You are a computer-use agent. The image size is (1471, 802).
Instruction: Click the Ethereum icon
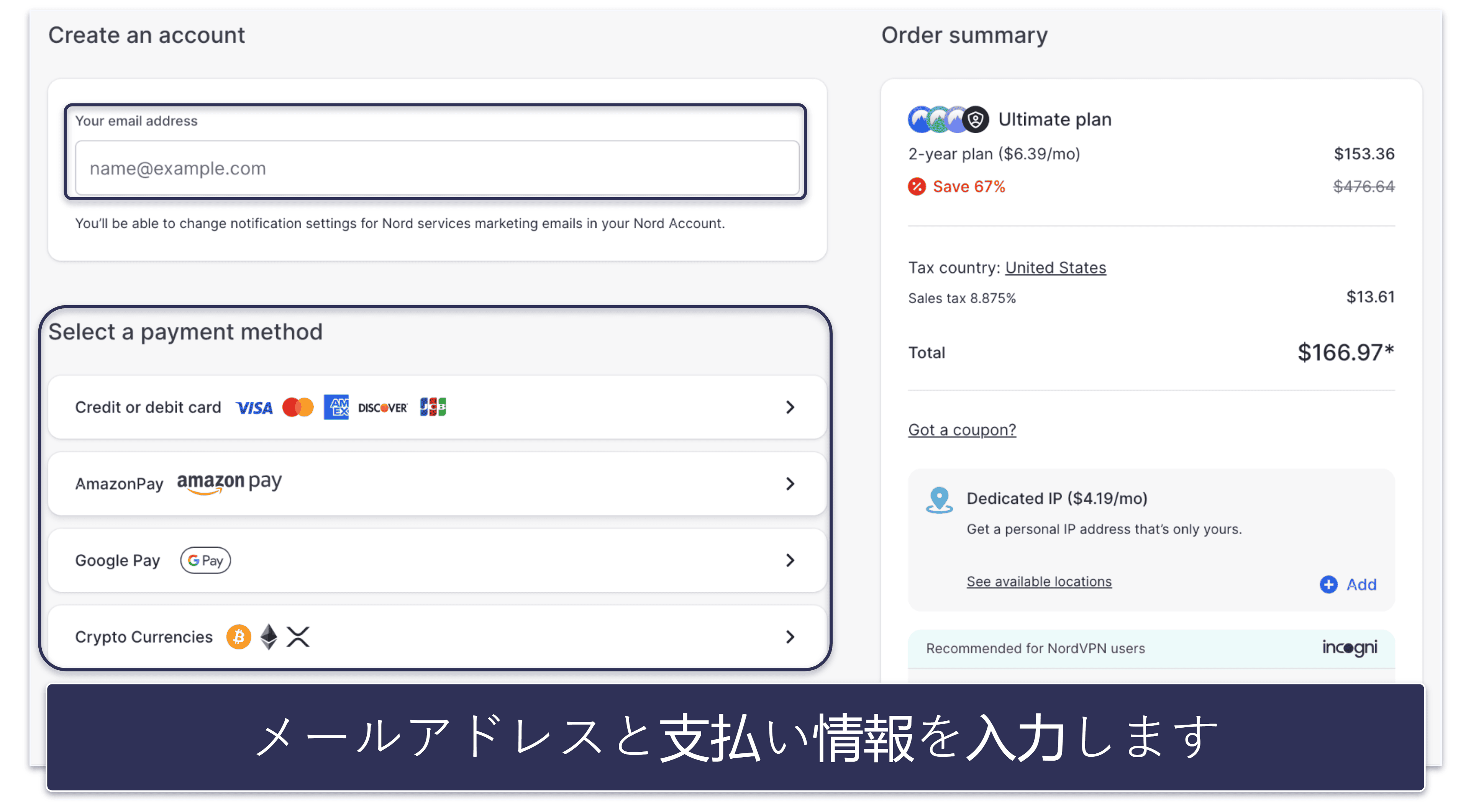(x=268, y=637)
